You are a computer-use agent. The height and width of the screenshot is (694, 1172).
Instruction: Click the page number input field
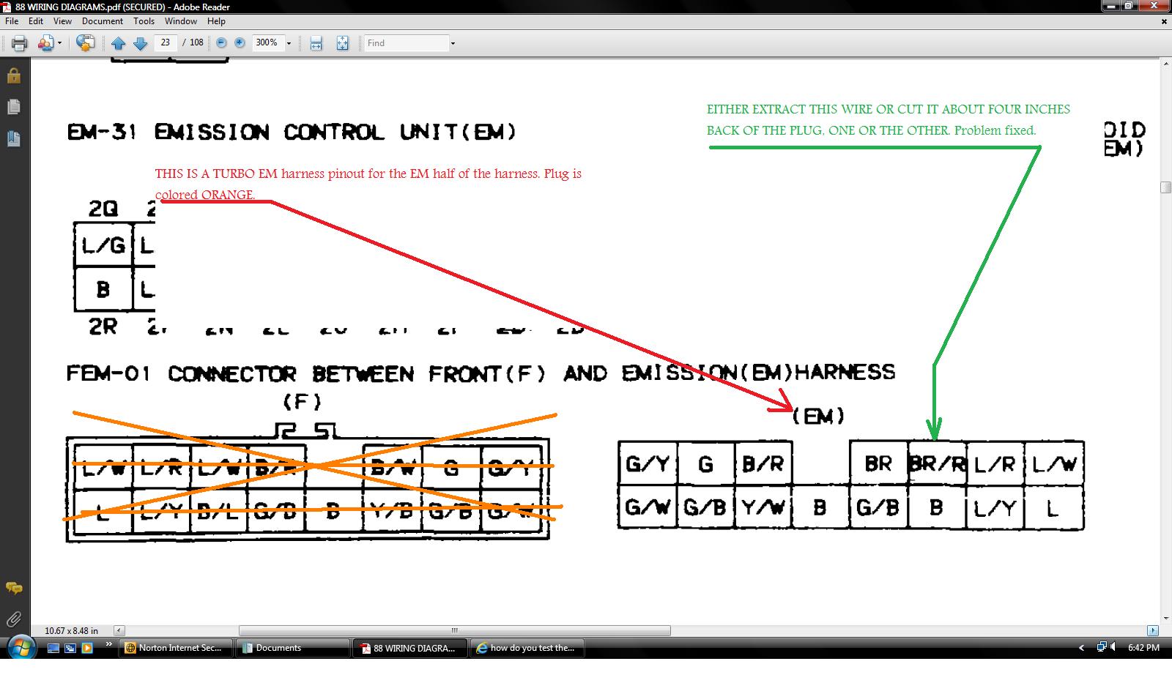pos(166,42)
